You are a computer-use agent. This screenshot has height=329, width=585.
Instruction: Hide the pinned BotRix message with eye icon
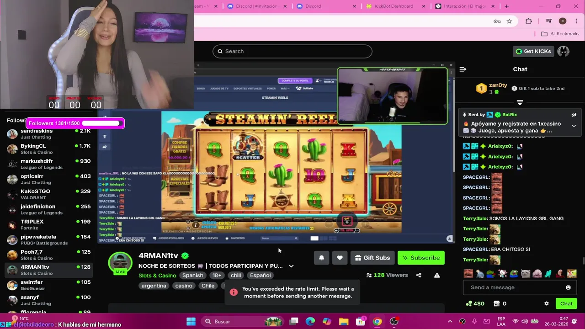click(x=574, y=115)
